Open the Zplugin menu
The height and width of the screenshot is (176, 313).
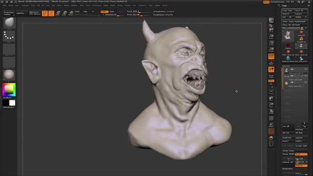[157, 5]
